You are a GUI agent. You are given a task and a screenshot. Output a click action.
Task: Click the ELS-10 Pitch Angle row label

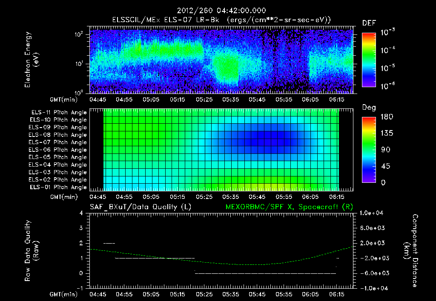pos(58,120)
